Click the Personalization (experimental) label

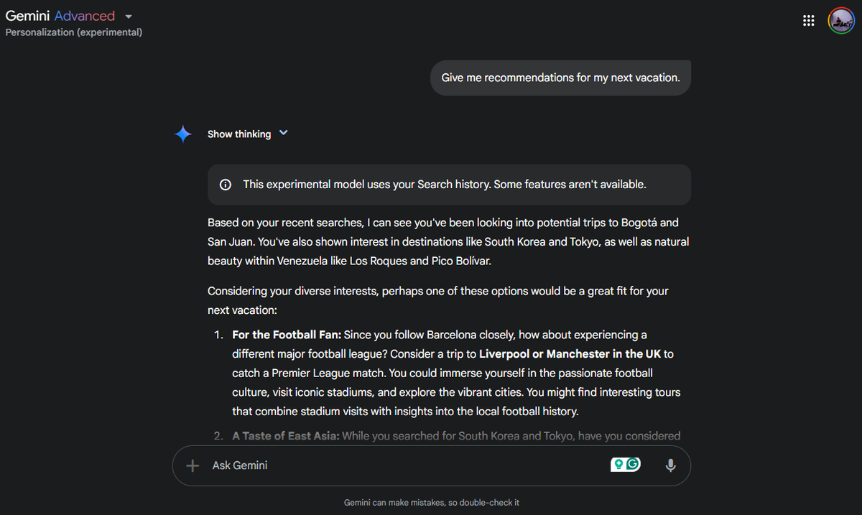tap(74, 32)
